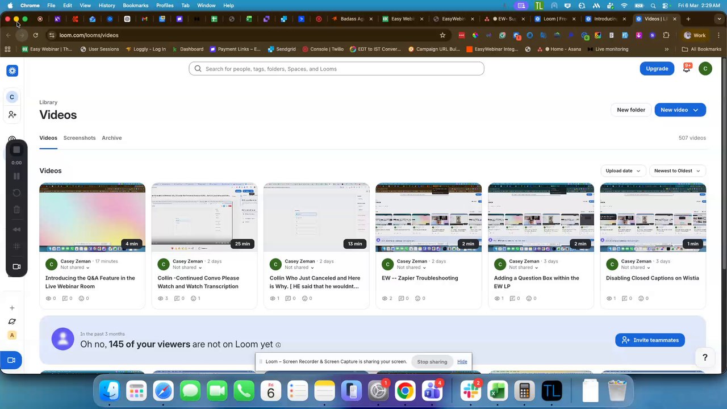Open the Upload date sort dropdown
Screen dimensions: 727x409
tap(623, 170)
